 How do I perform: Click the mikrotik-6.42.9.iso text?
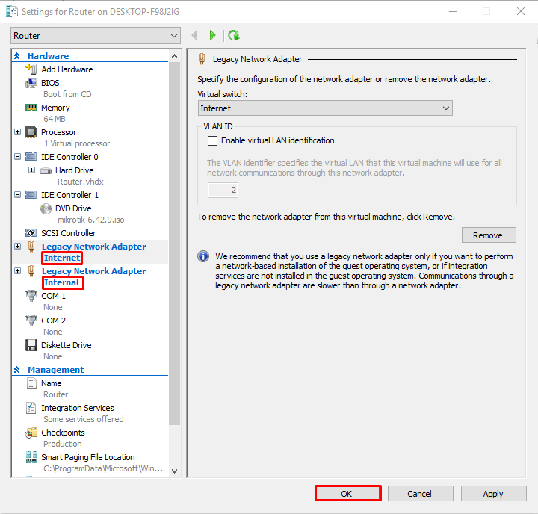(x=90, y=220)
